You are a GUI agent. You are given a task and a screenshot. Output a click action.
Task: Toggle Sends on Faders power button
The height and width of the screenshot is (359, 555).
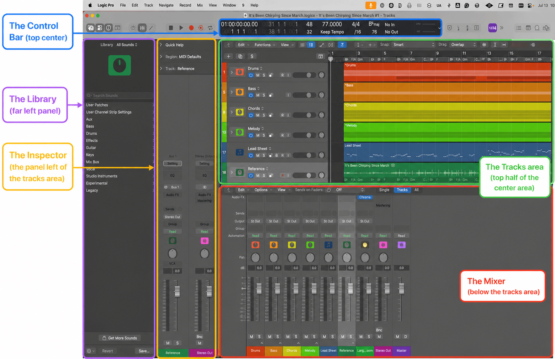pos(329,190)
